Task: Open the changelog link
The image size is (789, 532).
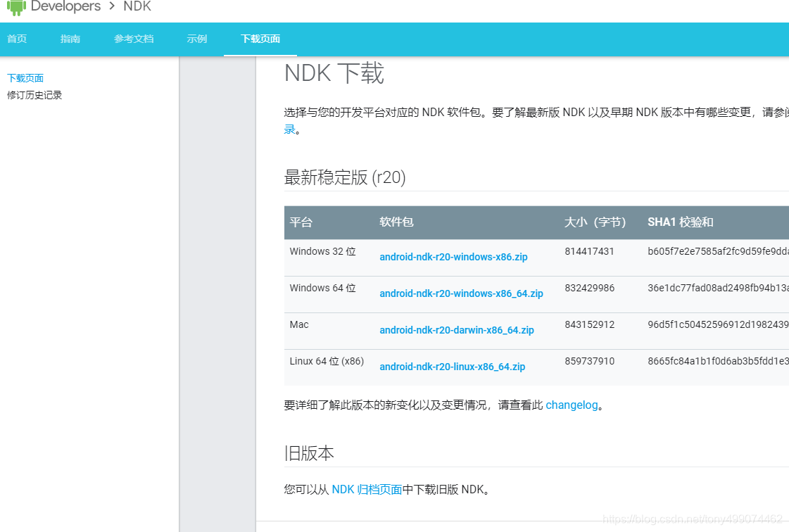Action: click(x=572, y=405)
